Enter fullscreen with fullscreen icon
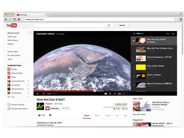184x138 pixels. [x=129, y=94]
